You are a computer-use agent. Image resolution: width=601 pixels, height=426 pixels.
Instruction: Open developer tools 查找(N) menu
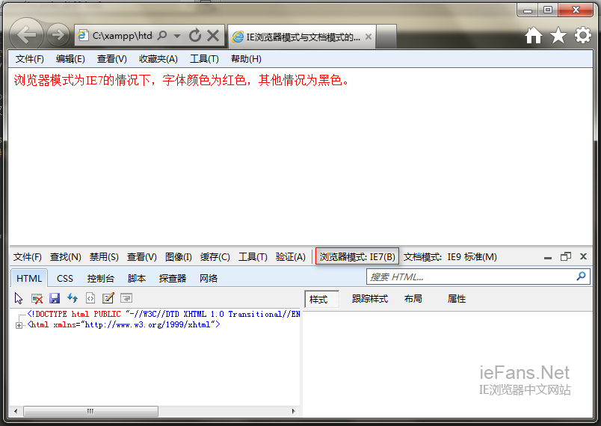[66, 256]
